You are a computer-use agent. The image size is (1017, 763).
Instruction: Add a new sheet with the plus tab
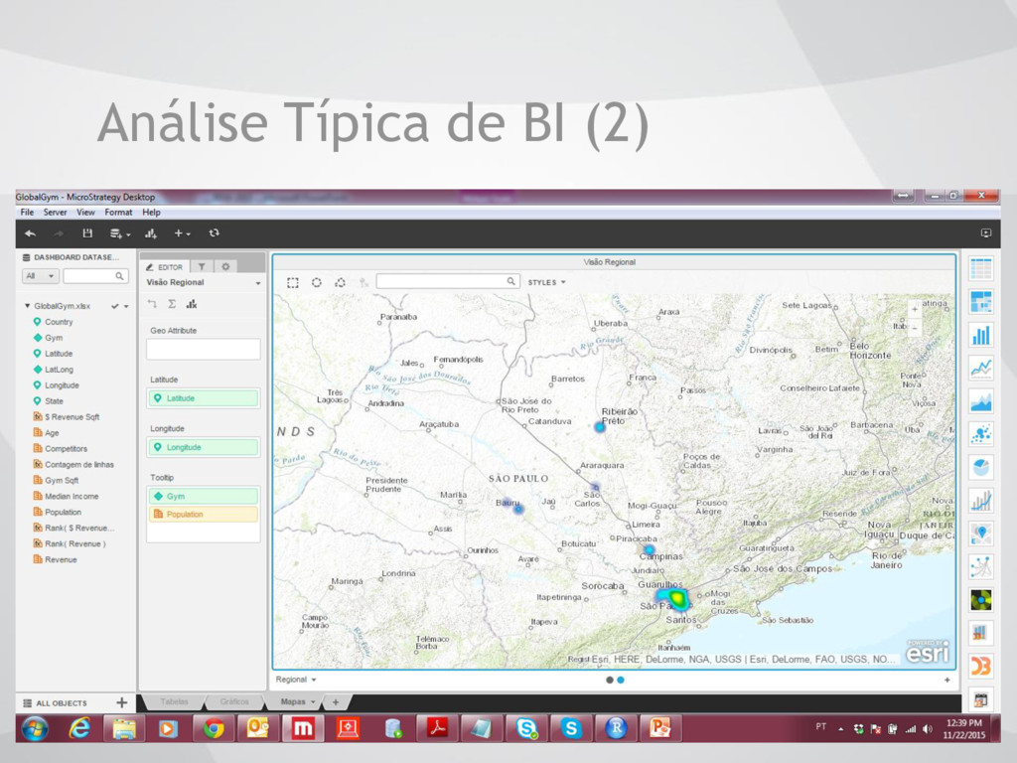[x=336, y=702]
